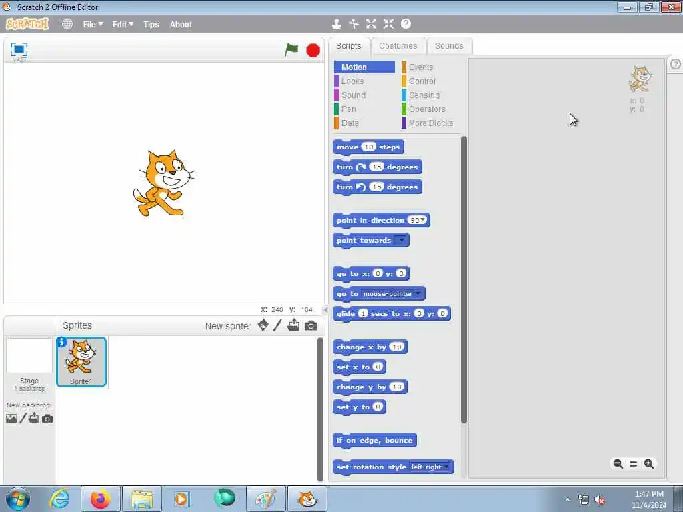
Task: Select the More Blocks category
Action: (430, 123)
